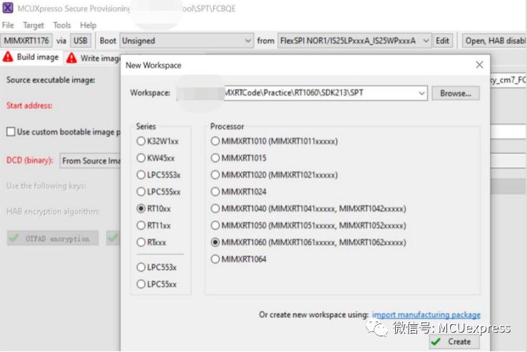Screen dimensions: 527x352
Task: Select the LPC553x series radio button
Action: pyautogui.click(x=140, y=267)
